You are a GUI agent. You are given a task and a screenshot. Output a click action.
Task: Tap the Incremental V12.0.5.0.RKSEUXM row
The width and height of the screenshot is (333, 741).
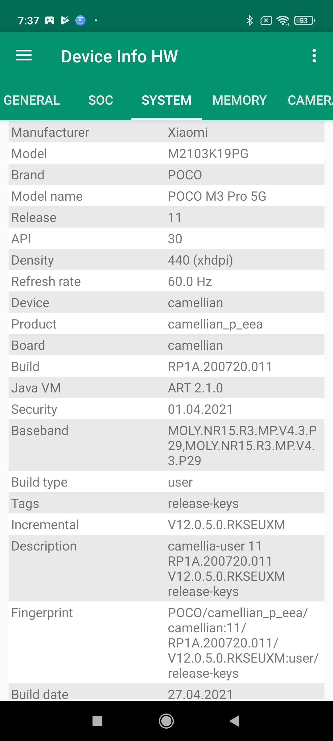click(166, 525)
